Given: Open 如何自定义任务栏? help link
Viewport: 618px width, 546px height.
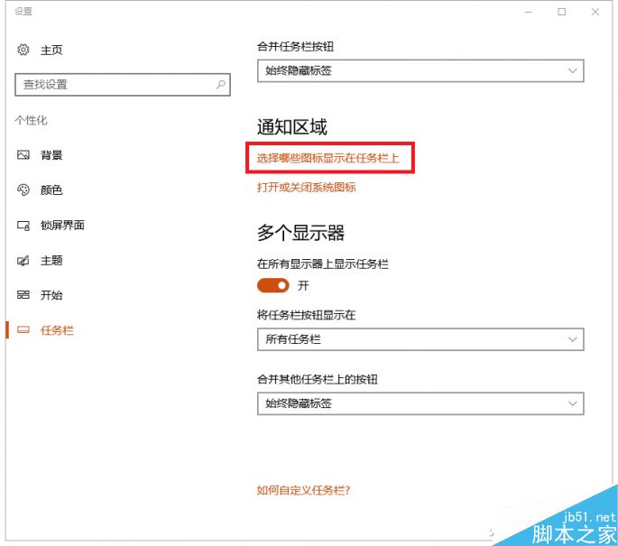Looking at the screenshot, I should pyautogui.click(x=303, y=490).
